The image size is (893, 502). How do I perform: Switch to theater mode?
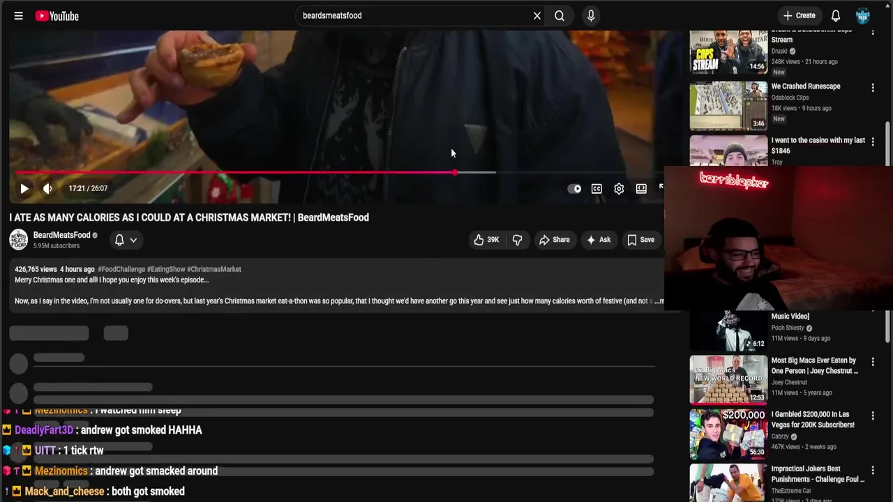[641, 188]
